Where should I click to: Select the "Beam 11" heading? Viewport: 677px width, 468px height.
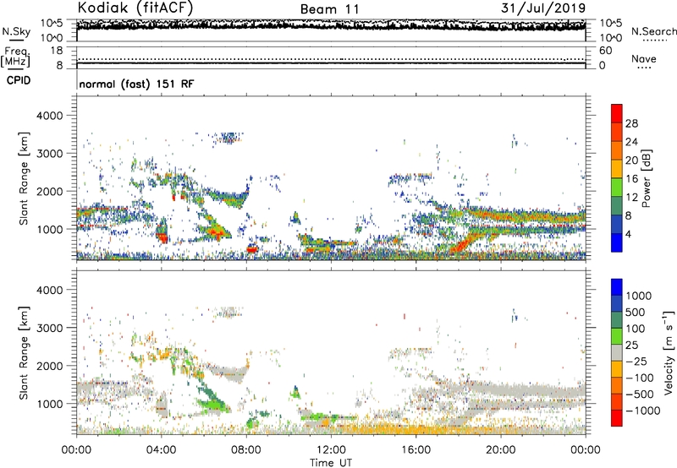click(x=329, y=9)
